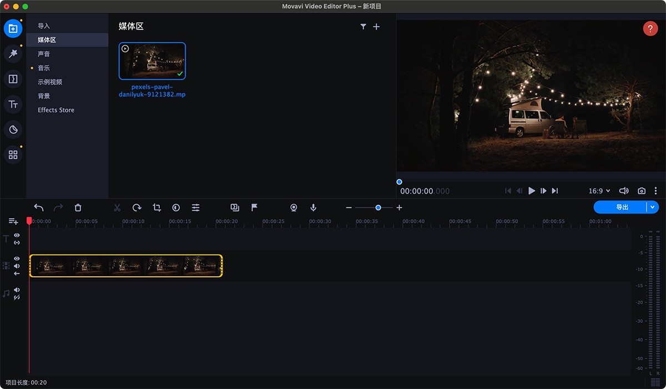Open the Titles panel in the sidebar

pos(13,104)
